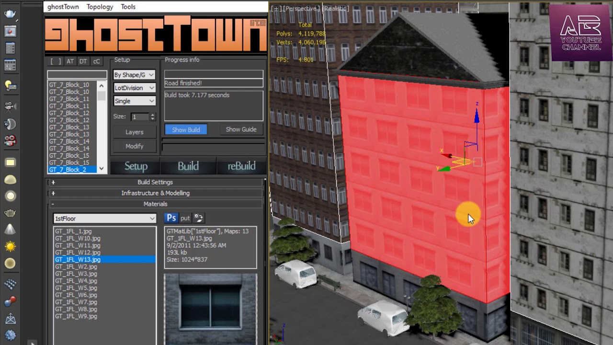613x345 pixels.
Task: Click the red and blue linked spheres icon
Action: (x=10, y=301)
